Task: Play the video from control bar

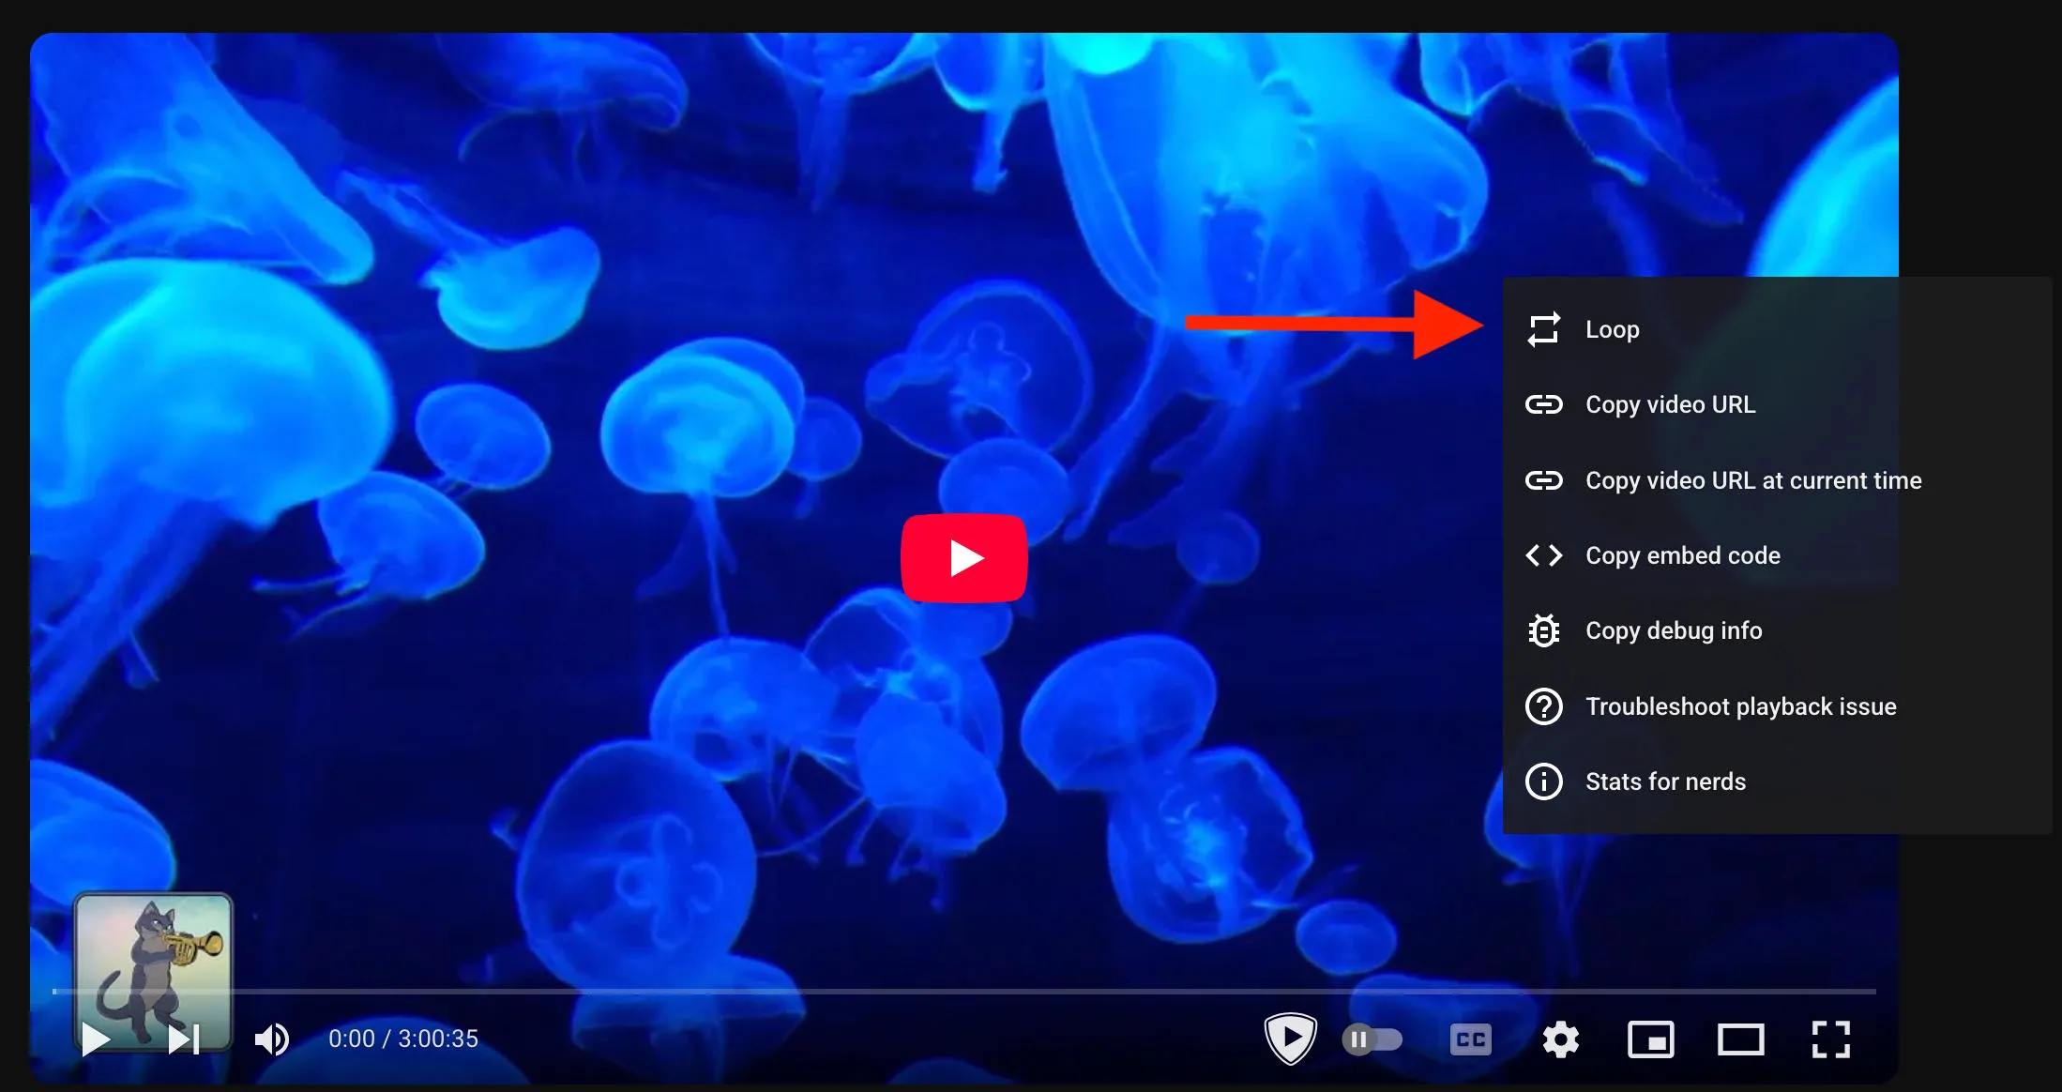Action: (x=95, y=1039)
